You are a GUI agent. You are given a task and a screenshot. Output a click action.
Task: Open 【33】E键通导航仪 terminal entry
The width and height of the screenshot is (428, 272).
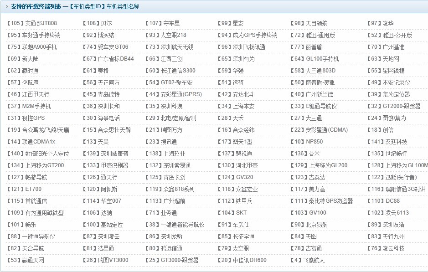(x=314, y=106)
